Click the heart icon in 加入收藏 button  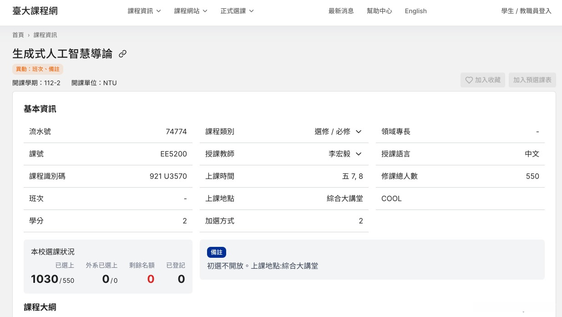(x=469, y=80)
